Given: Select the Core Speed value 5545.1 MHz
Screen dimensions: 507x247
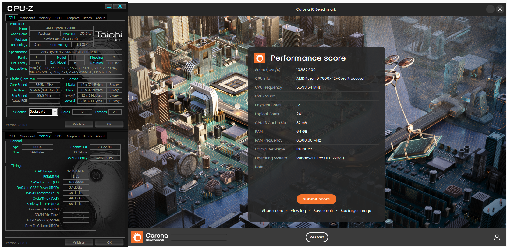Looking at the screenshot, I should 44,85.
